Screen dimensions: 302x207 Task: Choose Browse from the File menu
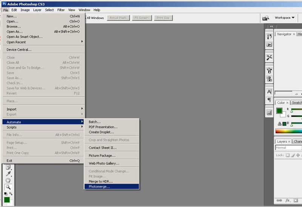click(43, 26)
